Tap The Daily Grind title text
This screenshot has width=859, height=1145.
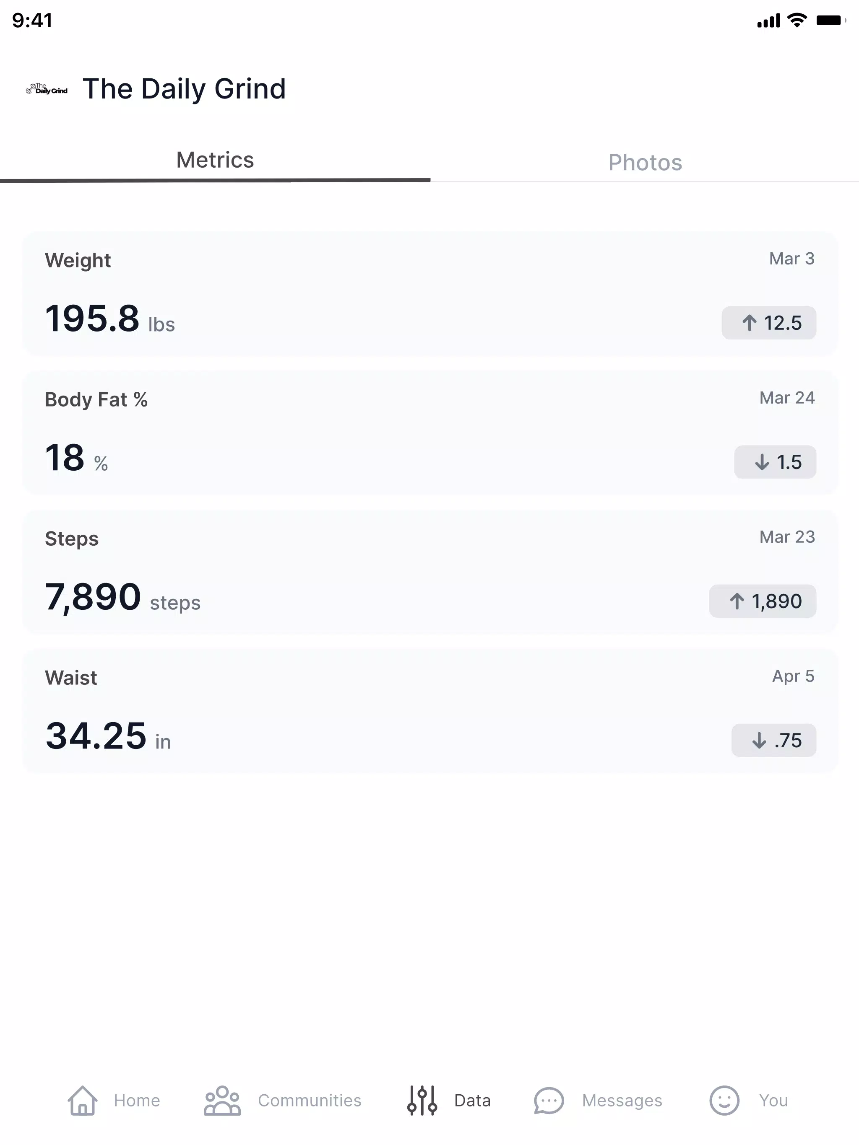185,89
